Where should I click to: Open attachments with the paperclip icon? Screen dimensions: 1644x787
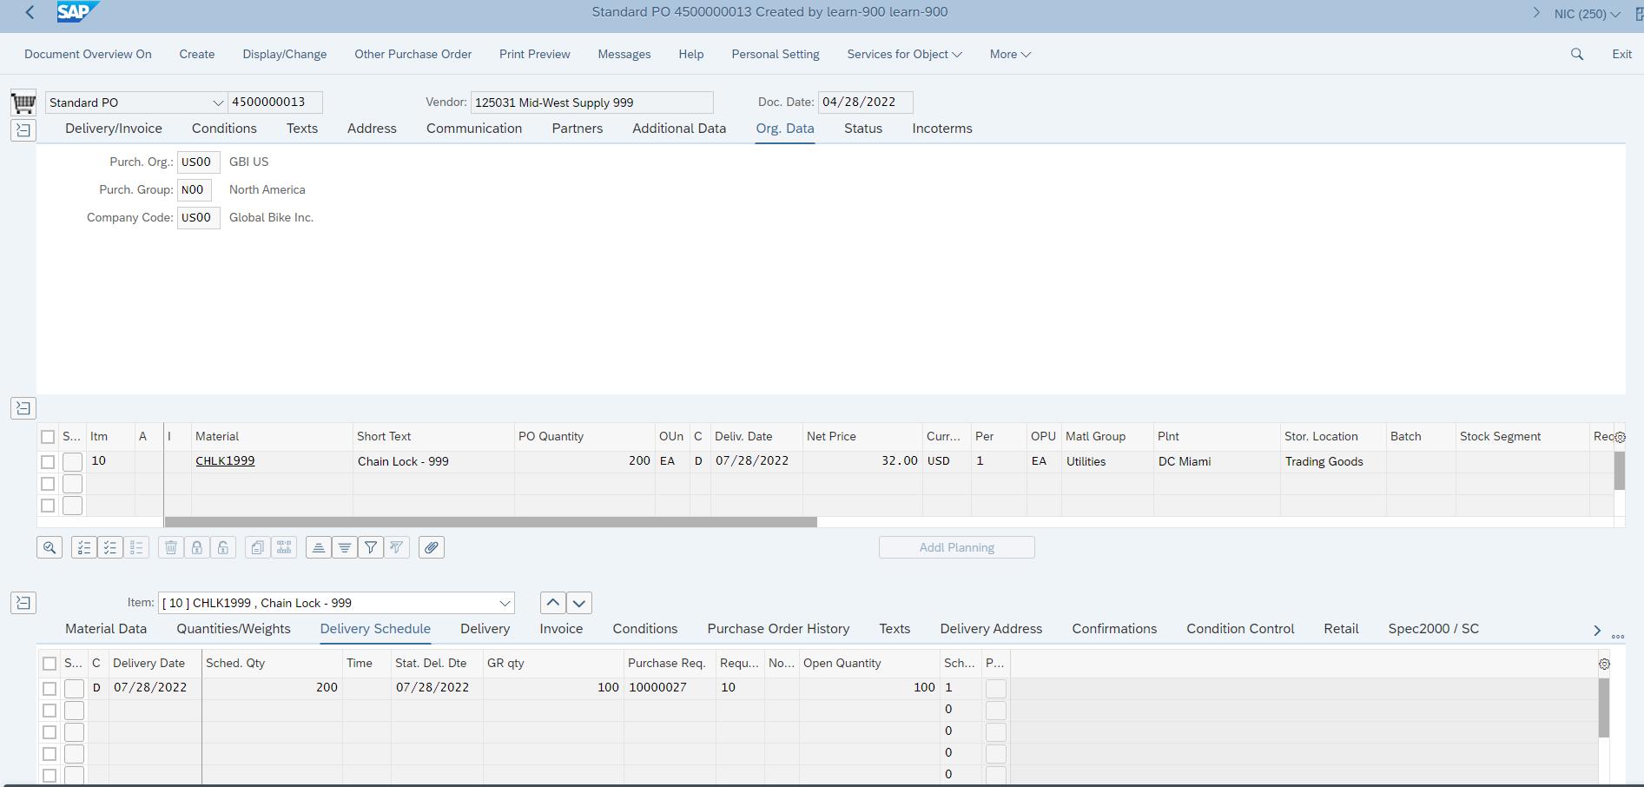[432, 547]
